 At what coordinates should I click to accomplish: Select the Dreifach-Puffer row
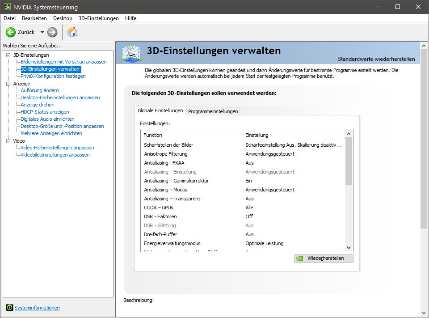pos(243,234)
